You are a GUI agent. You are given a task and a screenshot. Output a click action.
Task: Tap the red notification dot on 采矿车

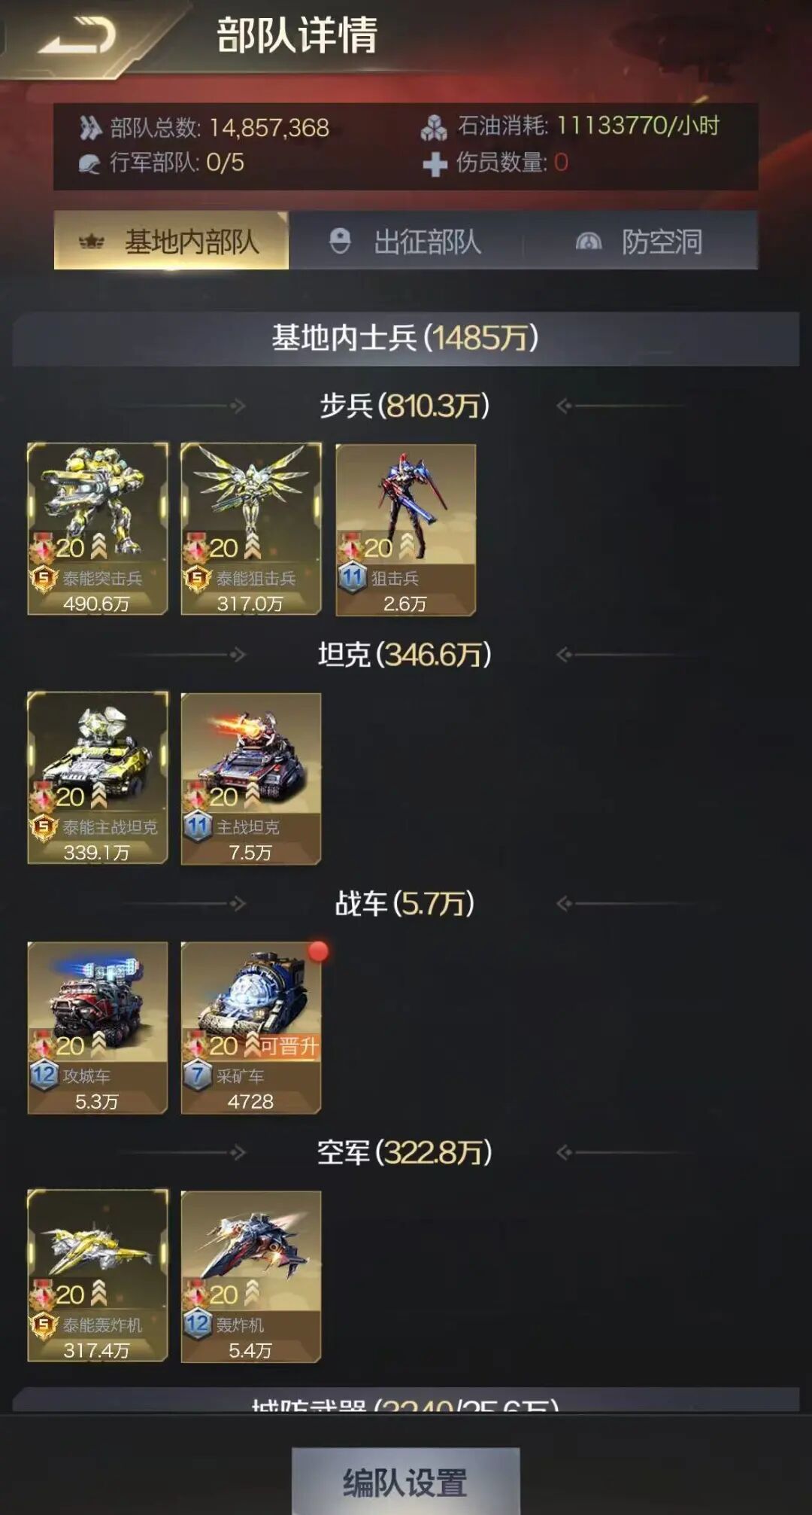pos(318,951)
